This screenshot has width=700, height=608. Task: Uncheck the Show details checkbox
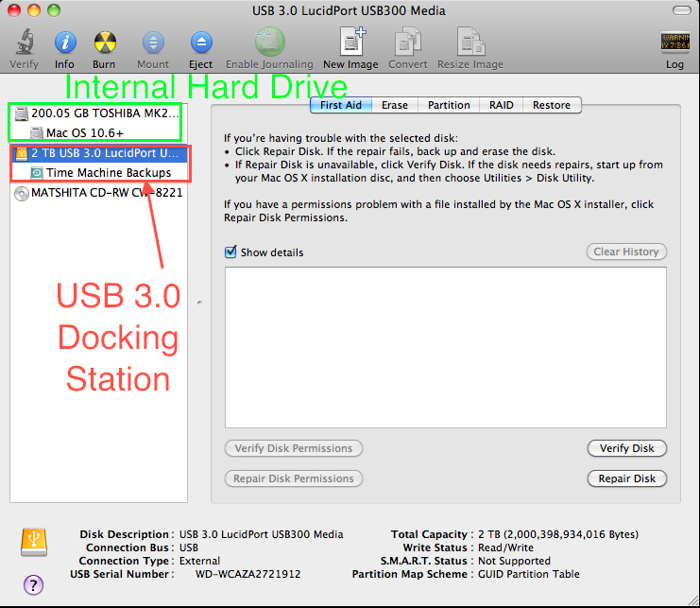pyautogui.click(x=230, y=252)
